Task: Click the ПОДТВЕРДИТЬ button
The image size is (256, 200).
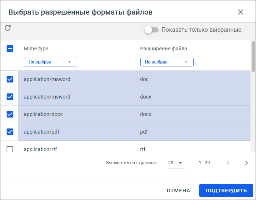Action: point(226,191)
